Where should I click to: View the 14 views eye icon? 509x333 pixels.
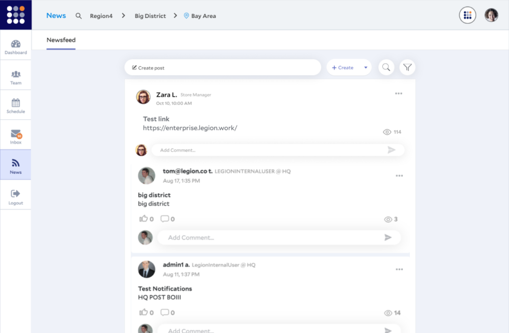388,313
